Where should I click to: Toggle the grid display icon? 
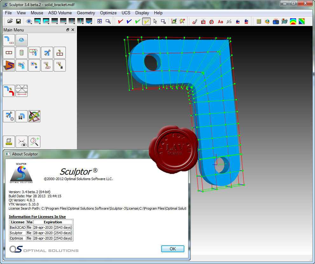tap(259, 22)
